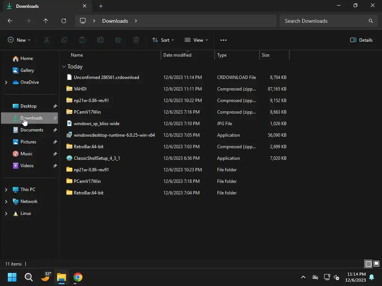Close the Downloads tab
Viewport: 382px width, 286px height.
point(84,6)
